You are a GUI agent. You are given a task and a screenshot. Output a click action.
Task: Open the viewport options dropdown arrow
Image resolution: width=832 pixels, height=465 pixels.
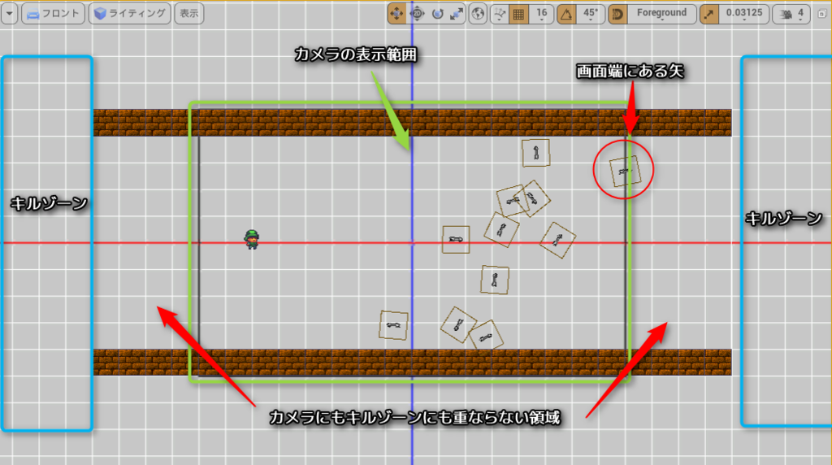(x=9, y=13)
